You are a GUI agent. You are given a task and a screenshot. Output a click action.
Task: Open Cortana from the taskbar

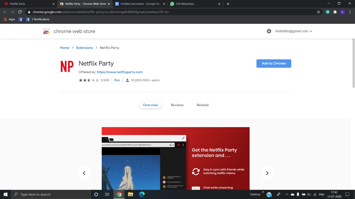pyautogui.click(x=96, y=194)
